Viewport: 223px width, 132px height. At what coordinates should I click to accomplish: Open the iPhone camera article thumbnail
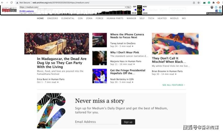pos(100,40)
